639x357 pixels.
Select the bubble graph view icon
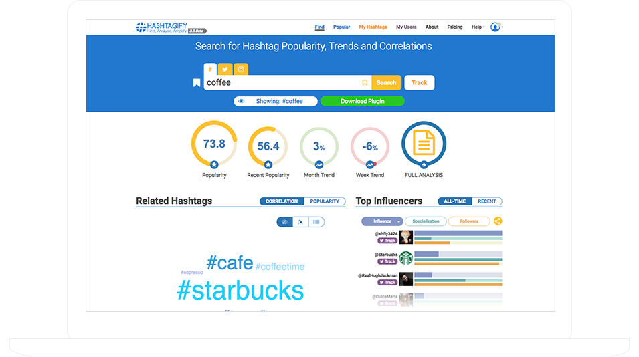pos(300,222)
